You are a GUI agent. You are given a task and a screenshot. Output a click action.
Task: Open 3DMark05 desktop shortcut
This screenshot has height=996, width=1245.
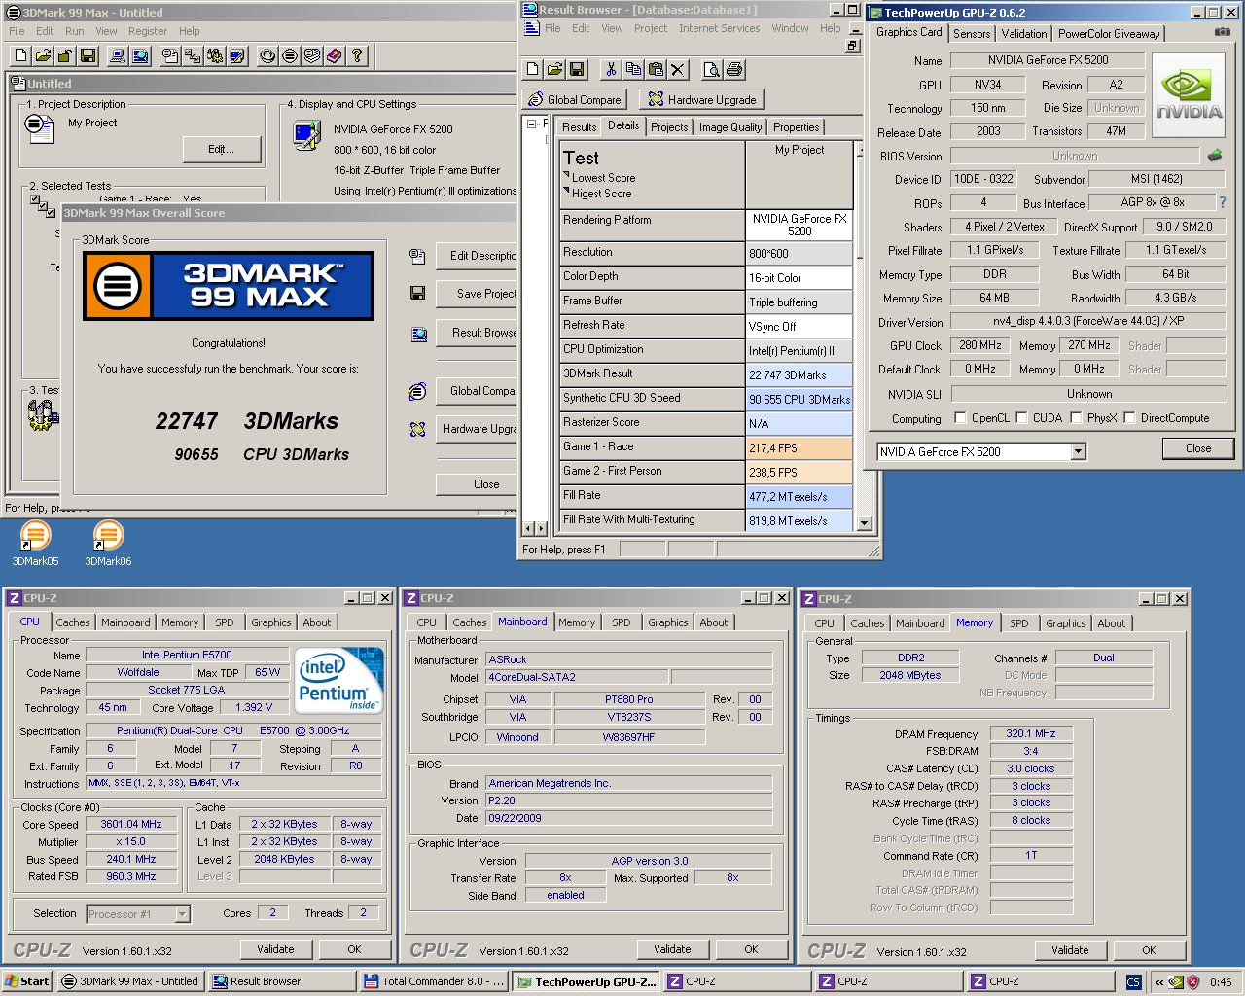pyautogui.click(x=35, y=543)
